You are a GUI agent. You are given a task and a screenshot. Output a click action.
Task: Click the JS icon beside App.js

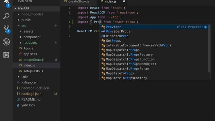coord(20,48)
